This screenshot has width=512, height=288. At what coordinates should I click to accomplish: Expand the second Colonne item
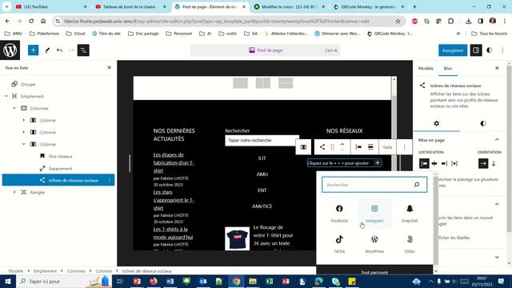(x=23, y=132)
